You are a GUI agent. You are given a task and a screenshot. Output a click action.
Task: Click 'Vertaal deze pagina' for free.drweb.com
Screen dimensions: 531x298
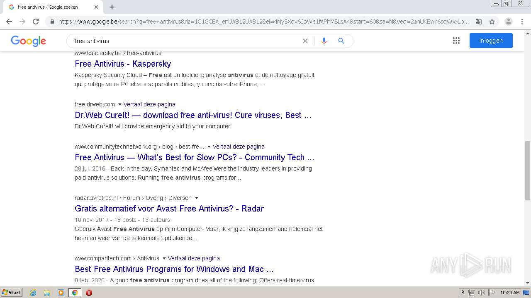click(149, 104)
